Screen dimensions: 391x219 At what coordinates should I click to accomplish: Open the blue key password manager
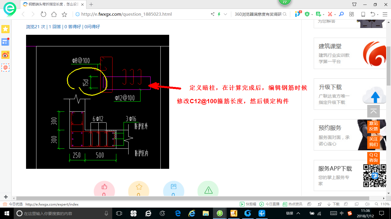tap(341, 14)
